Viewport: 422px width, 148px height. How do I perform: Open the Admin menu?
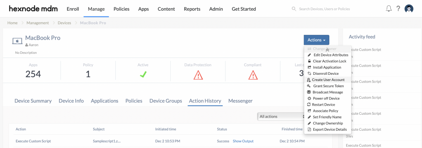click(216, 9)
